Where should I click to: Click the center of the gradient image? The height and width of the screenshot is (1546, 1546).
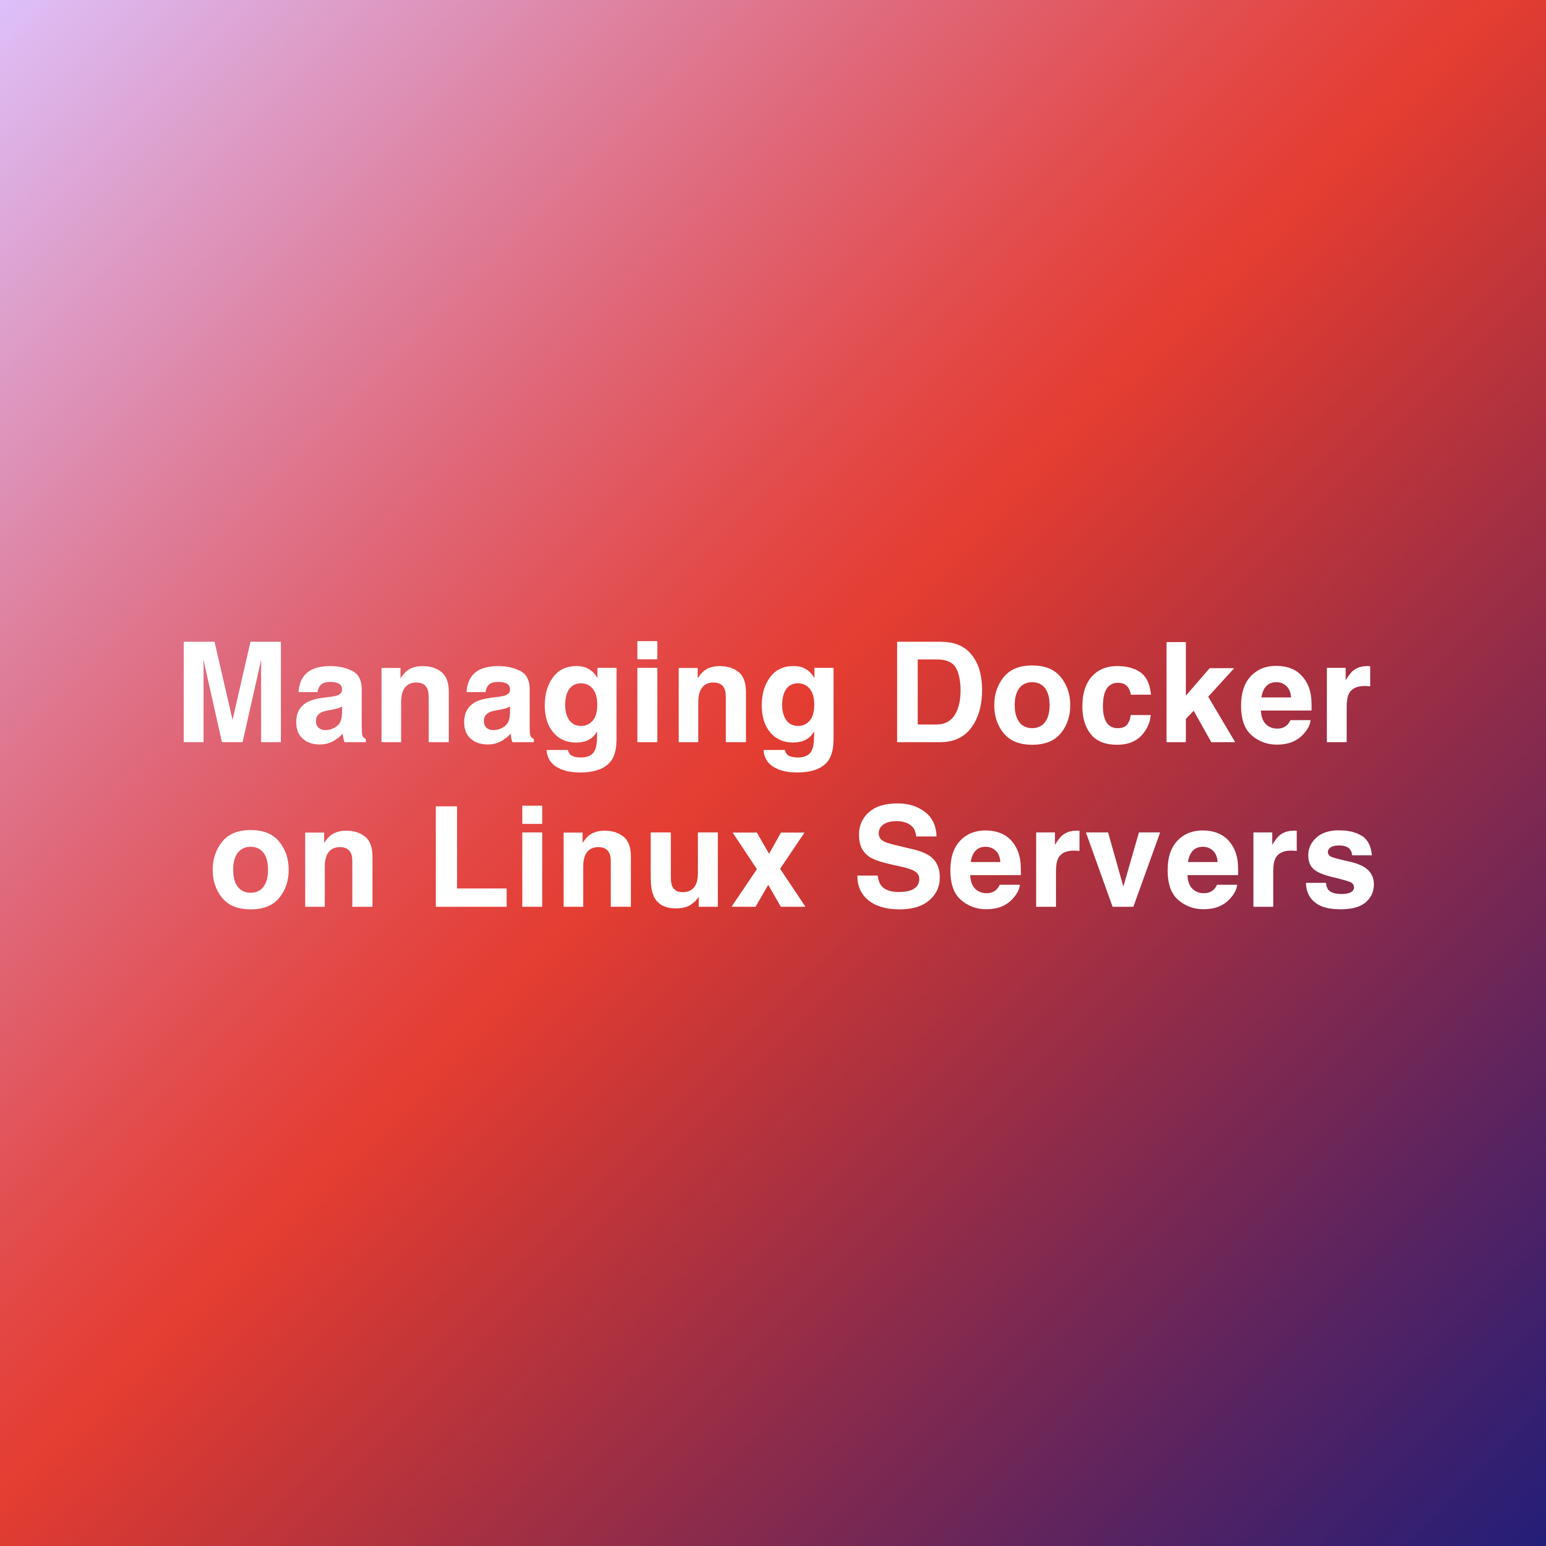pyautogui.click(x=773, y=773)
